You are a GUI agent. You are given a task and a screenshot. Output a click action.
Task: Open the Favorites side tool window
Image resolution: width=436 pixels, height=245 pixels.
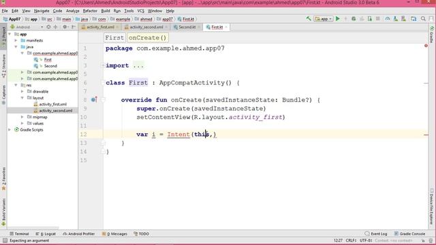tap(3, 178)
